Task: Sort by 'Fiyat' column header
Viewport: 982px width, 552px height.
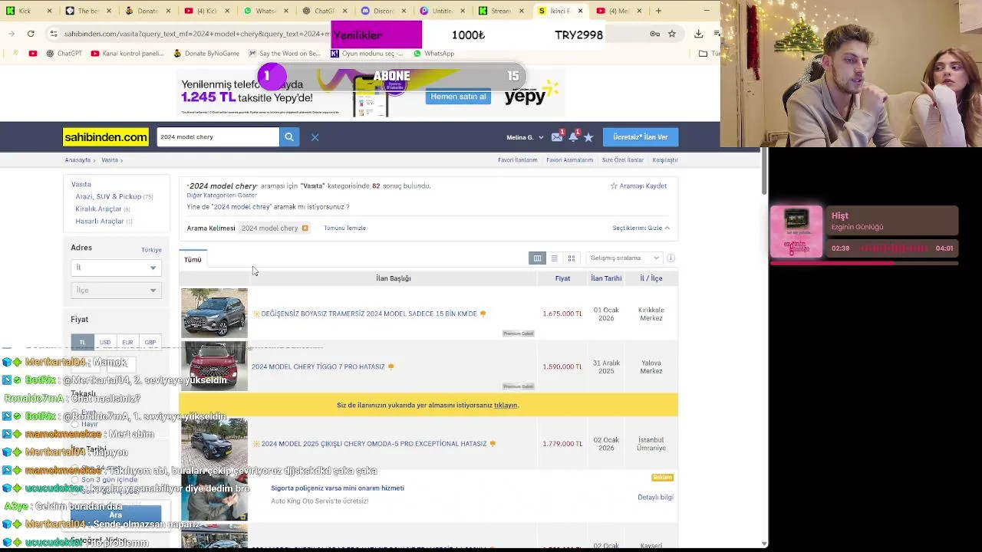Action: [x=562, y=279]
